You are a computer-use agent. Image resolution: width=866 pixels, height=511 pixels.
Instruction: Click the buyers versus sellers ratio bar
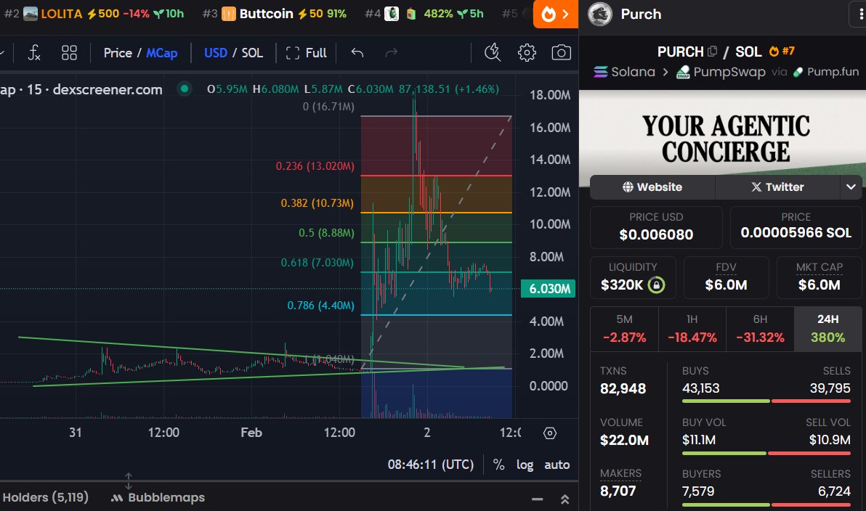(x=766, y=504)
